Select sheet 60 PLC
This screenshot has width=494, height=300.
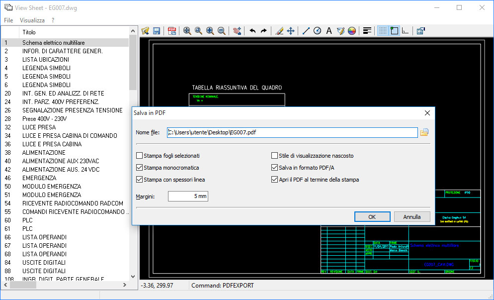pos(65,220)
